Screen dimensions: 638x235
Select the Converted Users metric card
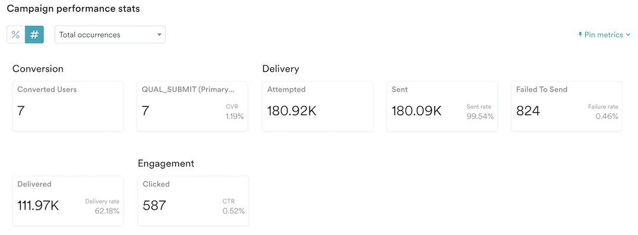point(68,106)
